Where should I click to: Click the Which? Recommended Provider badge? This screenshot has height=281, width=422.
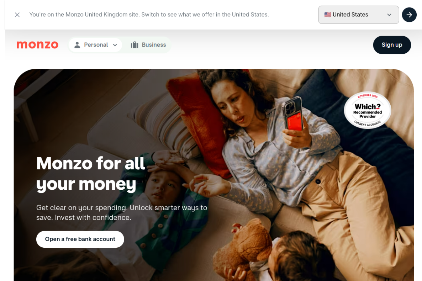(368, 110)
